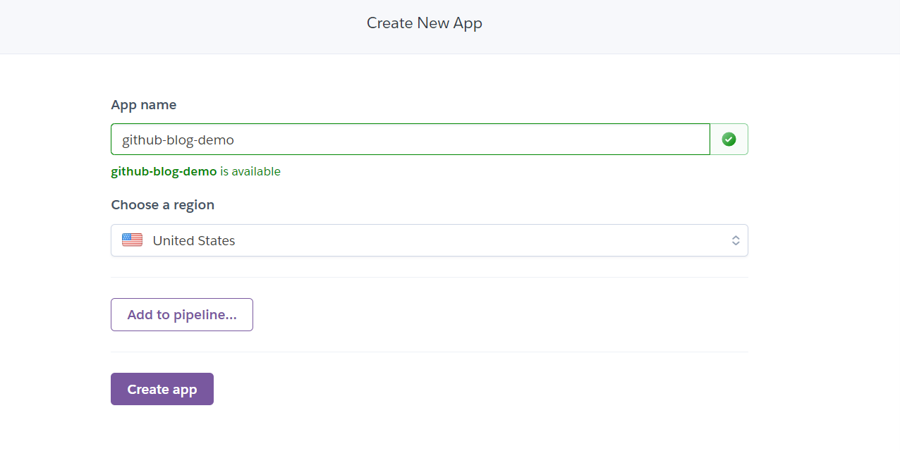This screenshot has height=451, width=900.
Task: Focus the App name input field
Action: pyautogui.click(x=409, y=140)
